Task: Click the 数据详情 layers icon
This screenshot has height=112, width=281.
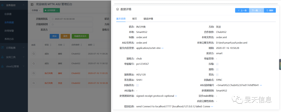Action: point(118,9)
